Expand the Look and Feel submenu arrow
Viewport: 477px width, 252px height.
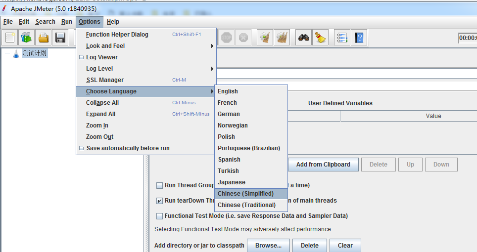(x=212, y=46)
